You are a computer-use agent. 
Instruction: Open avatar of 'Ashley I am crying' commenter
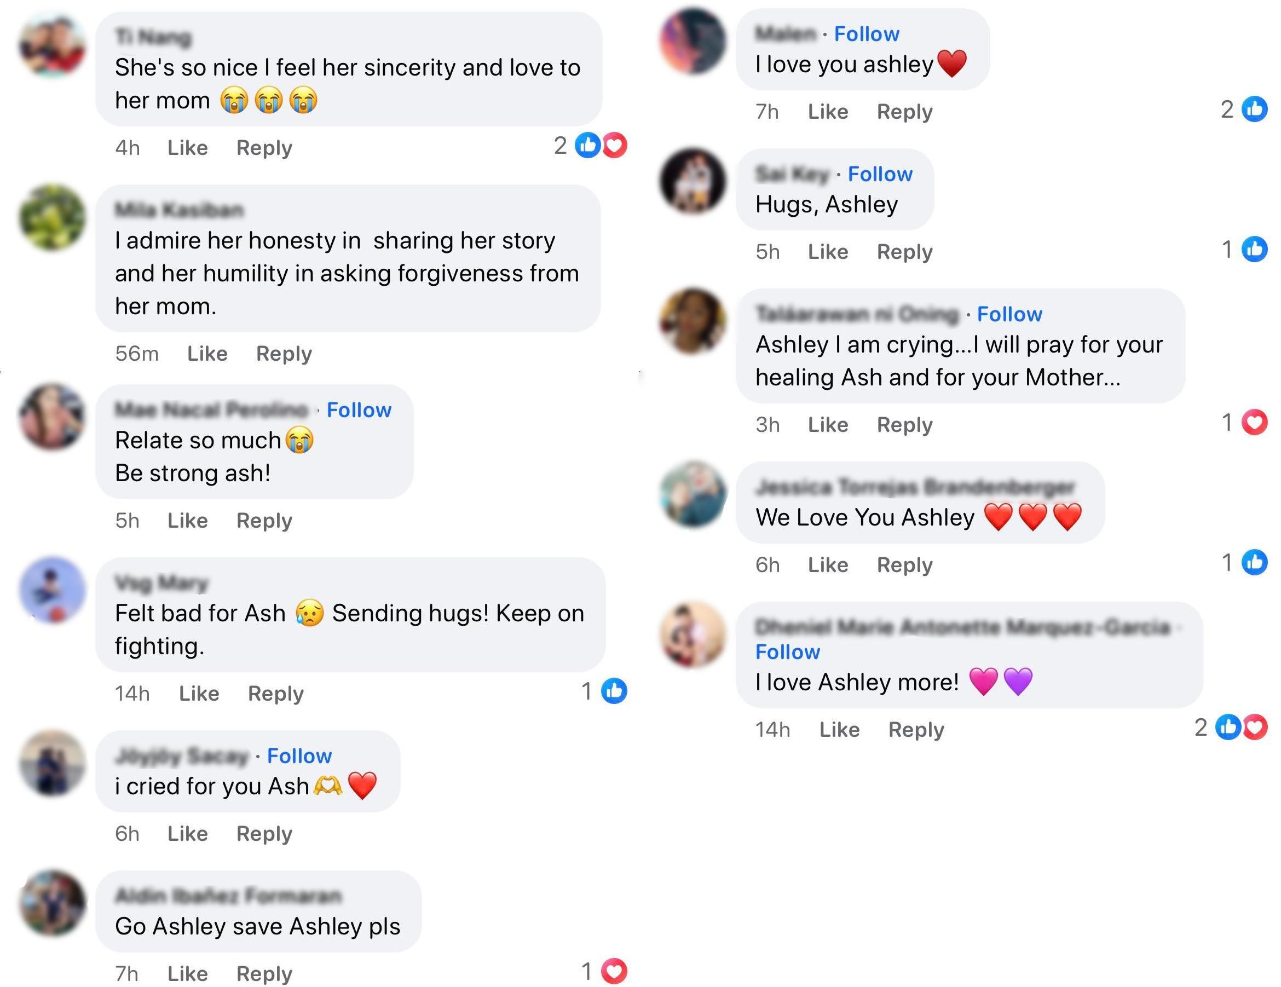coord(693,321)
